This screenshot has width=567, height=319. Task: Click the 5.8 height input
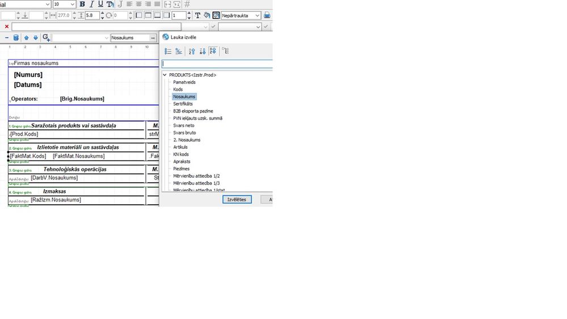(93, 15)
